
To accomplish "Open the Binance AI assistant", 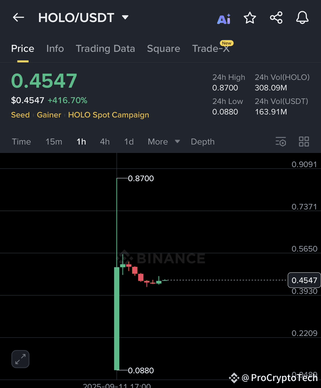I will (x=224, y=17).
